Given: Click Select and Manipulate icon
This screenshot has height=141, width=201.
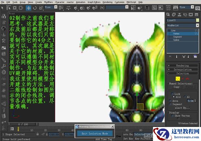Looking at the screenshot, I should pos(69,8).
